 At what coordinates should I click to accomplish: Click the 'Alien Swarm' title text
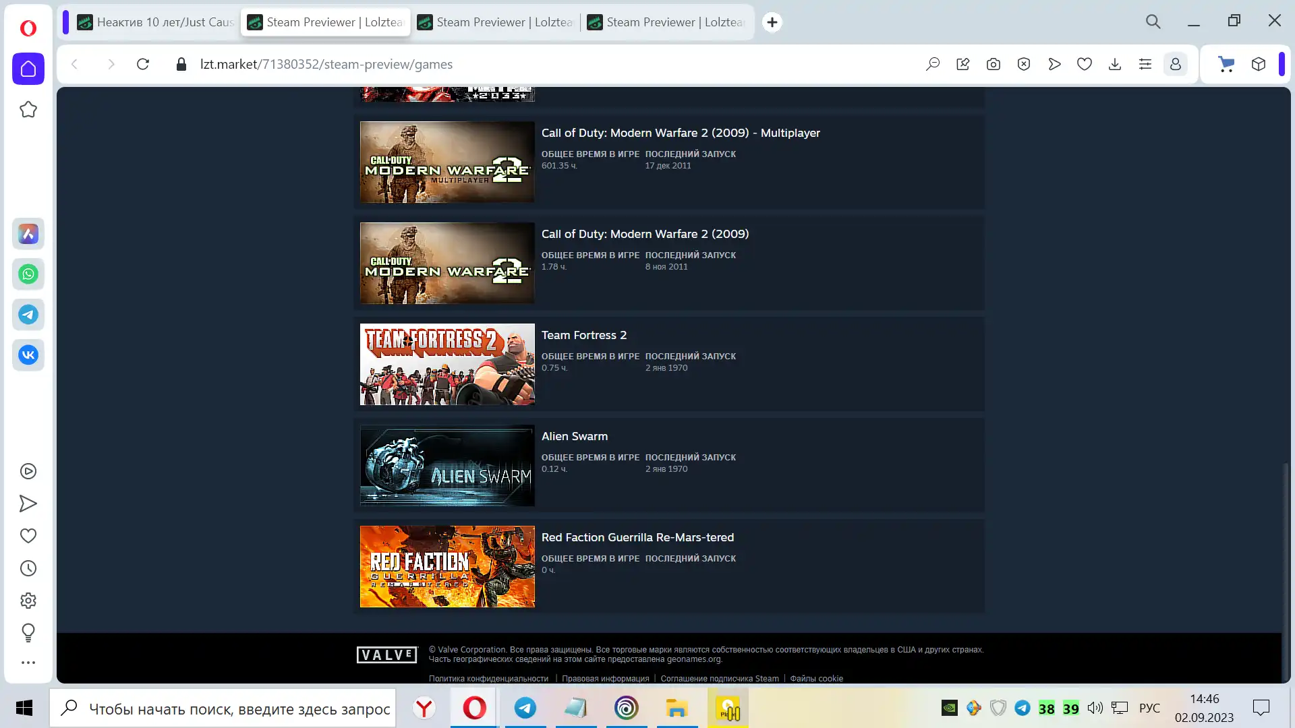[575, 436]
